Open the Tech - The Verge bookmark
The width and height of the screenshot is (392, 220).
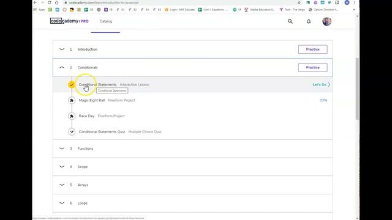click(292, 10)
